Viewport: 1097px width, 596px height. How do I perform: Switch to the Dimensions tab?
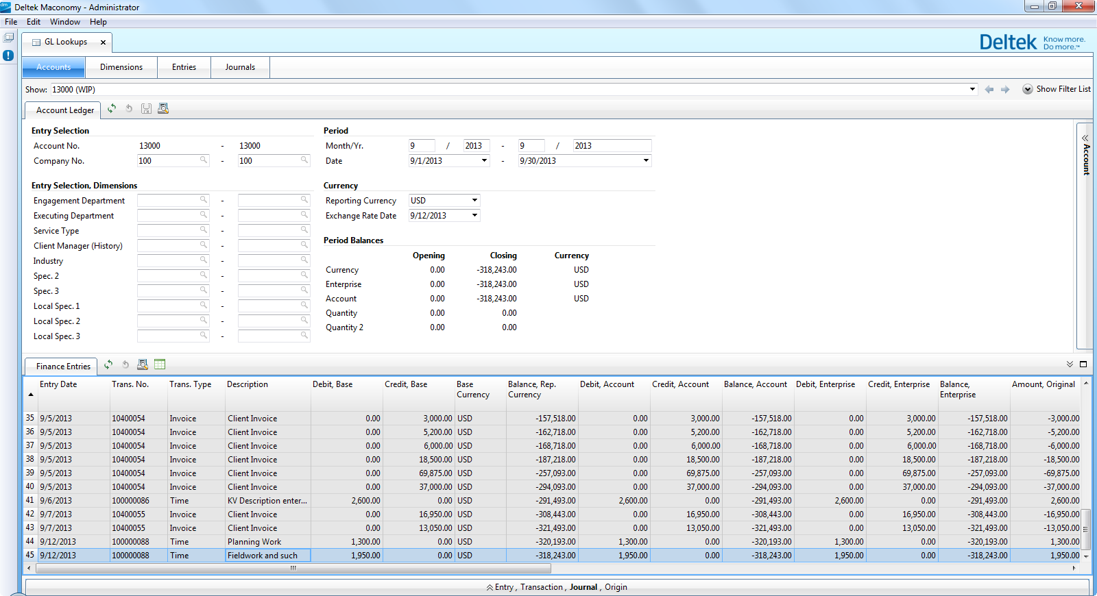tap(121, 67)
